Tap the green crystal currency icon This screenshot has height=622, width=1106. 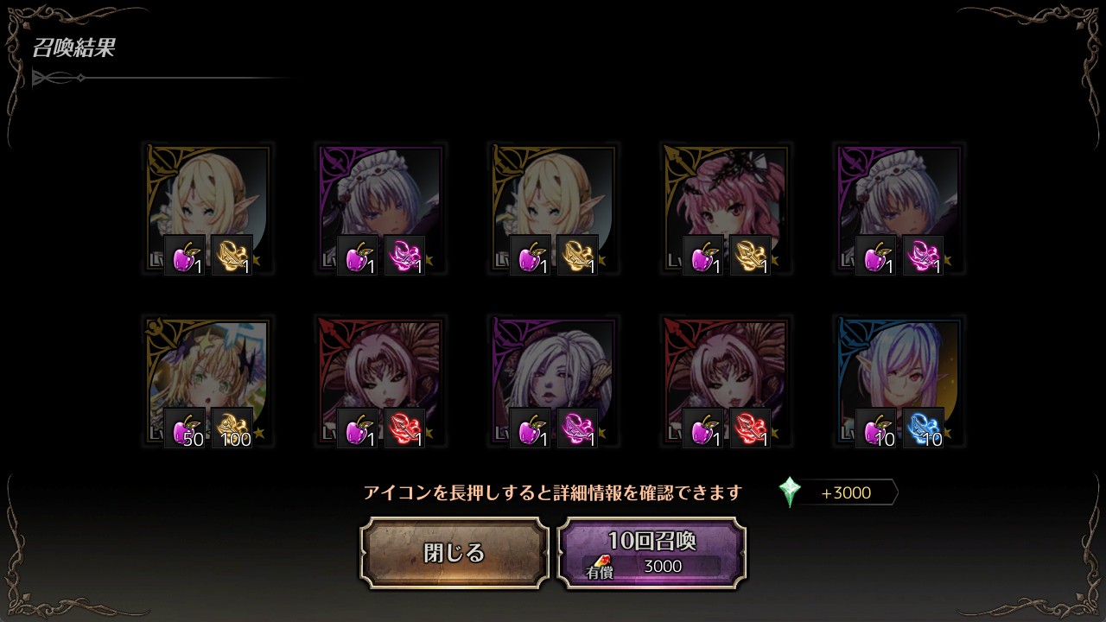[789, 492]
